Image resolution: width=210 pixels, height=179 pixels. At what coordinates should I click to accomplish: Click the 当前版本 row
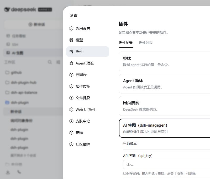click(x=166, y=144)
